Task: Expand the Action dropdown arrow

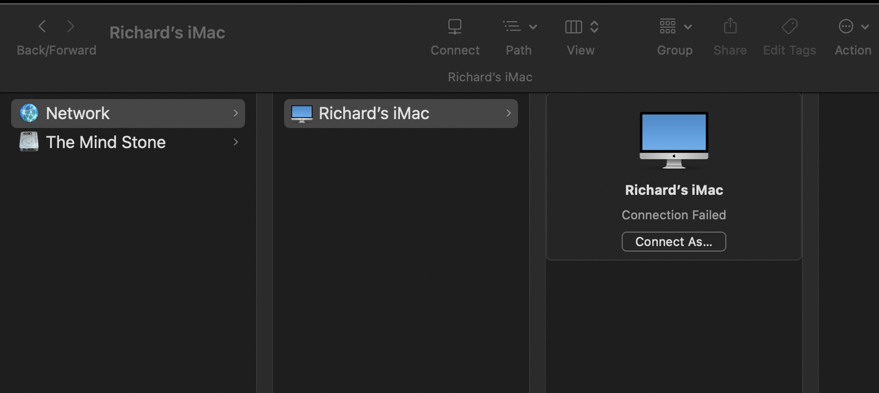Action: tap(865, 27)
